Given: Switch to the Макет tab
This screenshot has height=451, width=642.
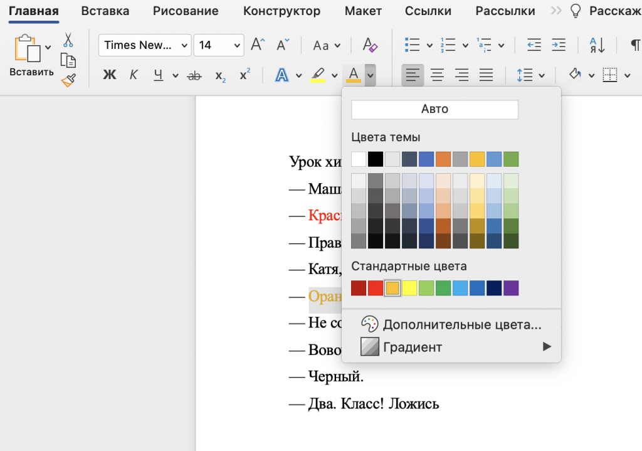Looking at the screenshot, I should tap(363, 11).
